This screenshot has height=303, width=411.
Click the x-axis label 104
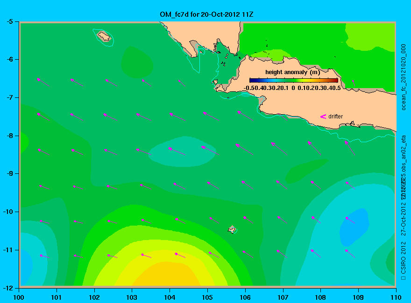coord(170,297)
